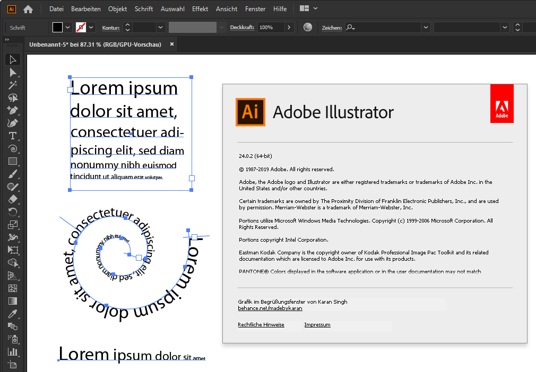Screen dimensions: 536x372
Task: Select the Shape Builder tool
Action: click(x=13, y=263)
